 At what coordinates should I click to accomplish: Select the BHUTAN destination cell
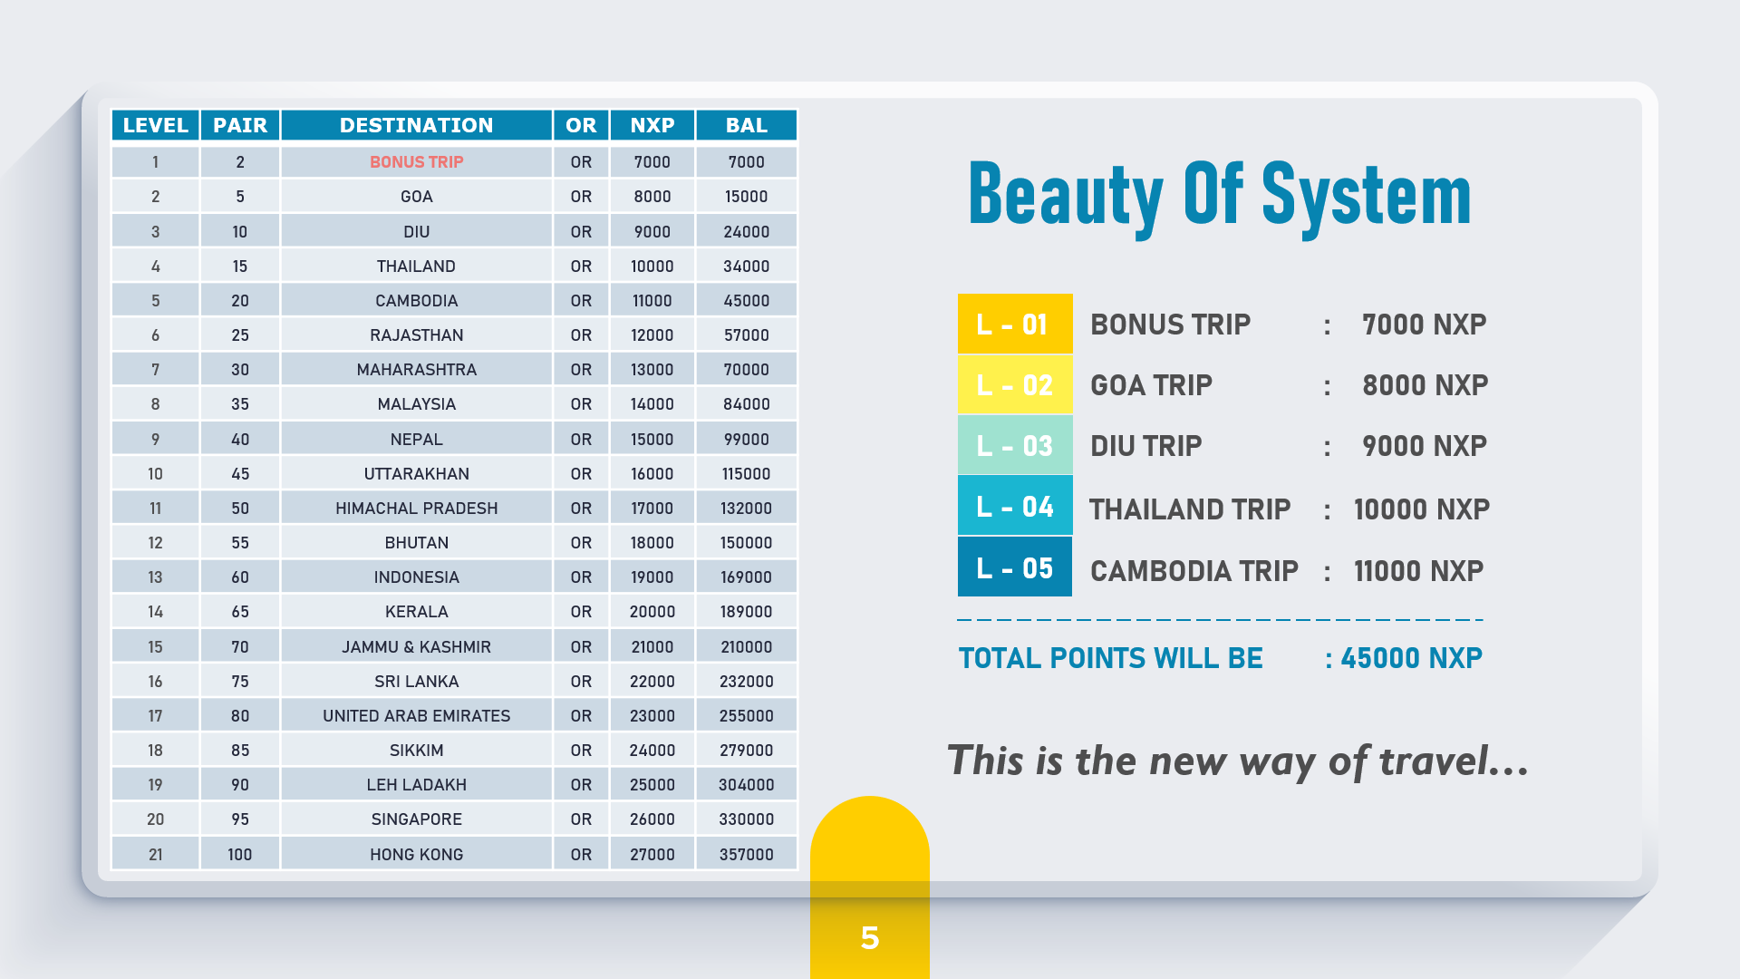(417, 543)
